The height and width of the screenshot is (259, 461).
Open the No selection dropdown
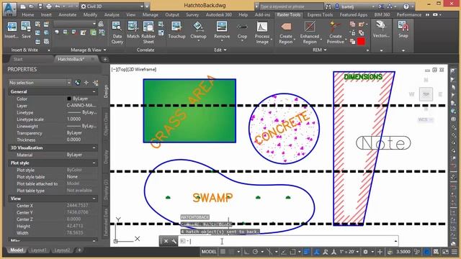tap(40, 83)
